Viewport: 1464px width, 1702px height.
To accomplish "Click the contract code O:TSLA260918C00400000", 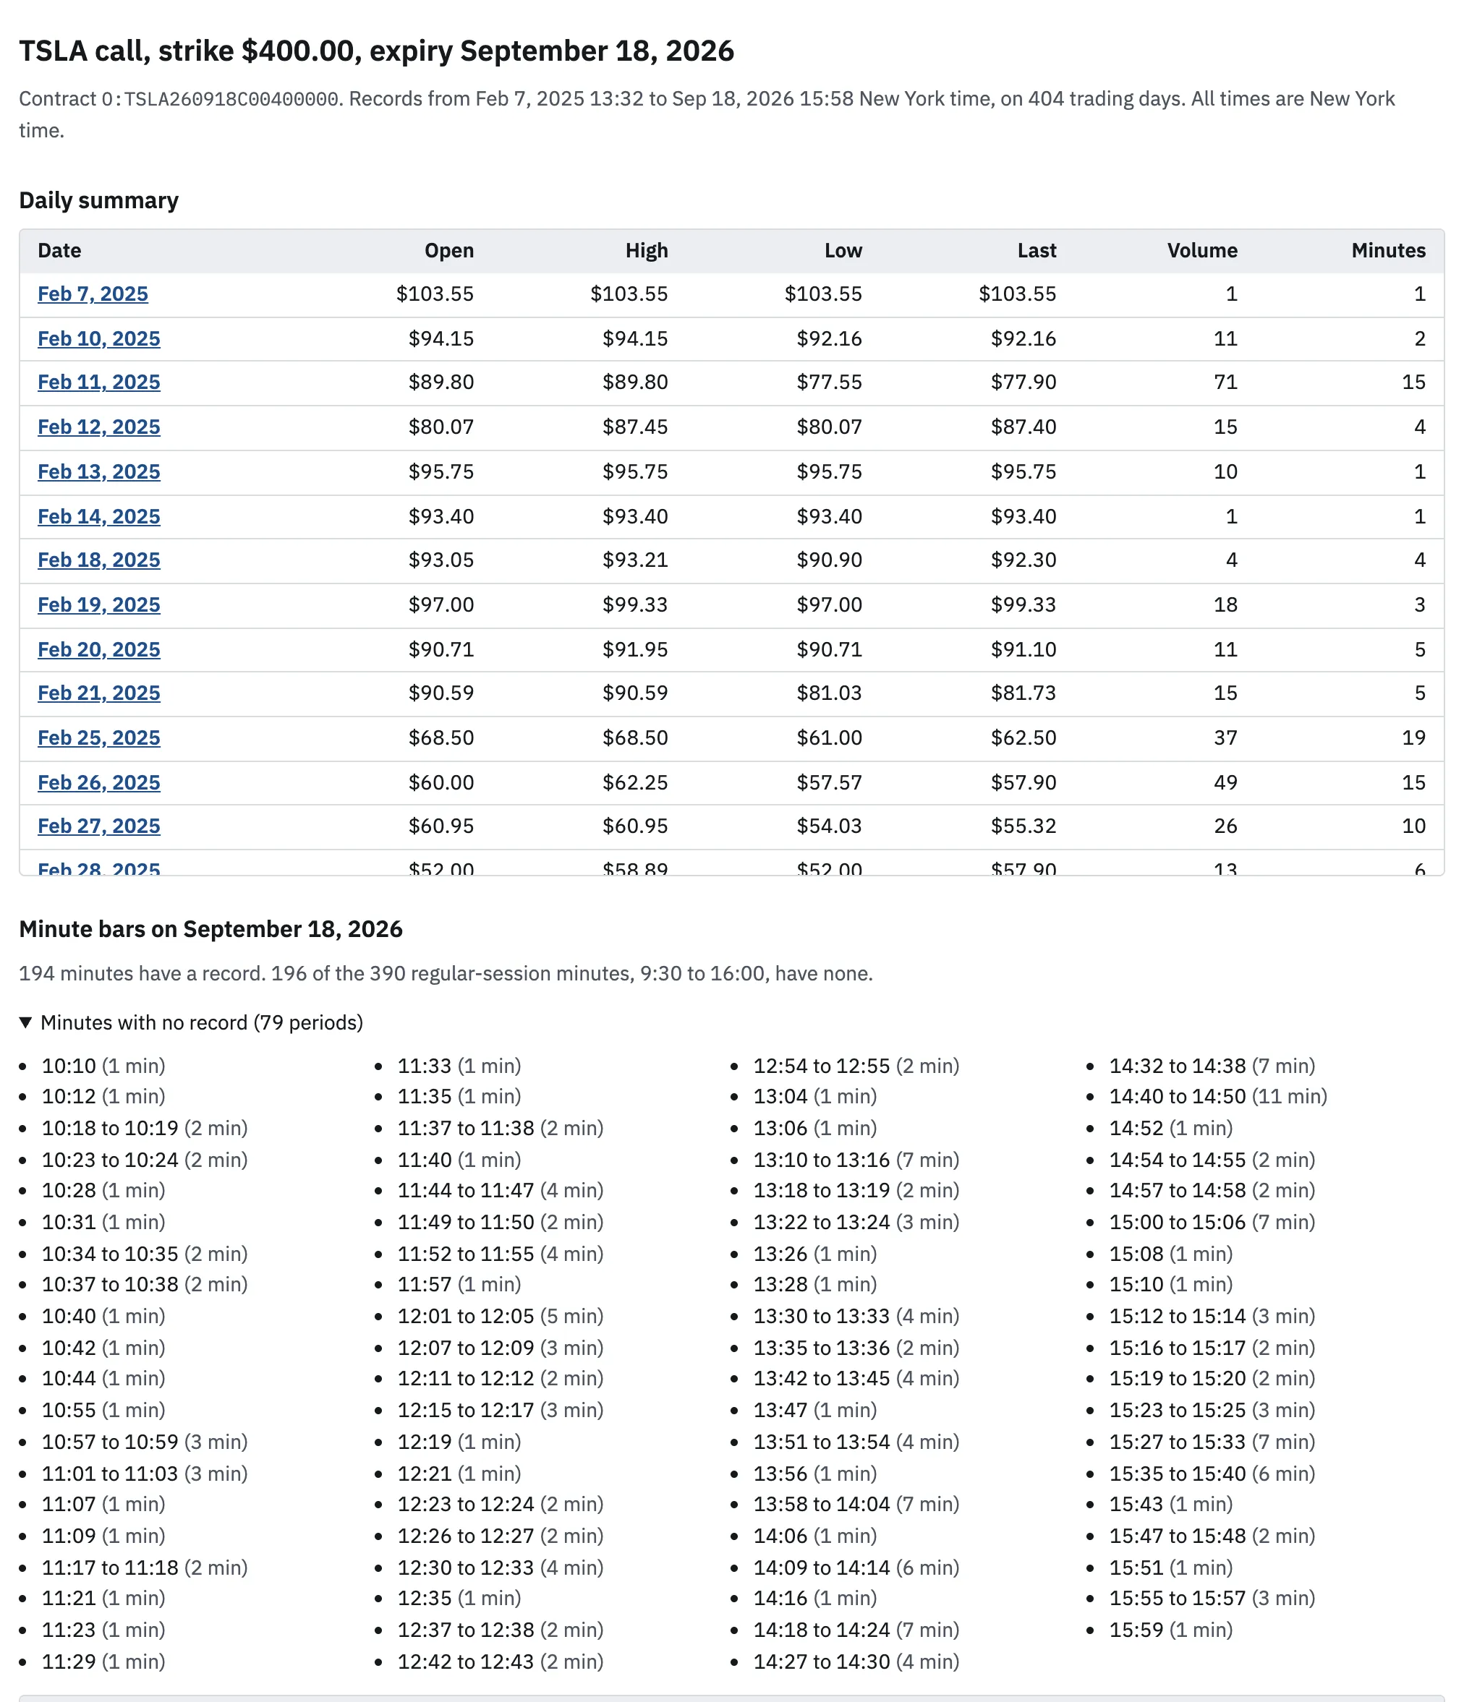I will [x=220, y=99].
